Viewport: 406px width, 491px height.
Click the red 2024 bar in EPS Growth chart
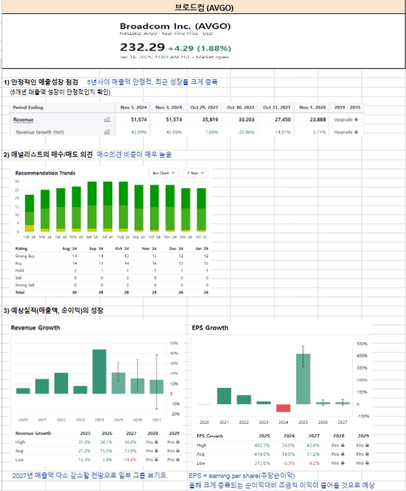pyautogui.click(x=284, y=408)
